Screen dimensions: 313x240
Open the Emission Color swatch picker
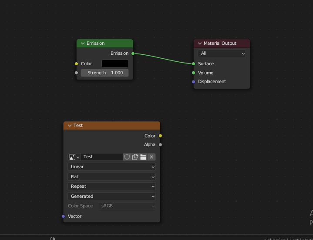(x=115, y=64)
